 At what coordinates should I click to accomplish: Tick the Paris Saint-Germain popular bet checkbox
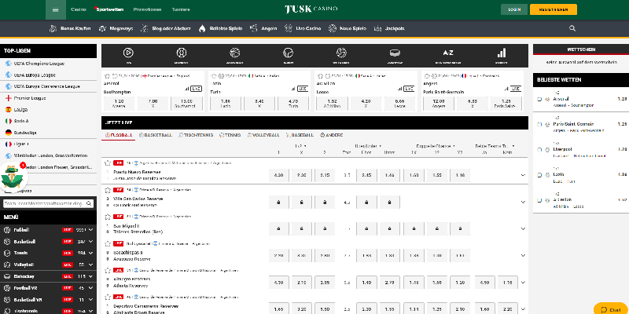coord(539,124)
